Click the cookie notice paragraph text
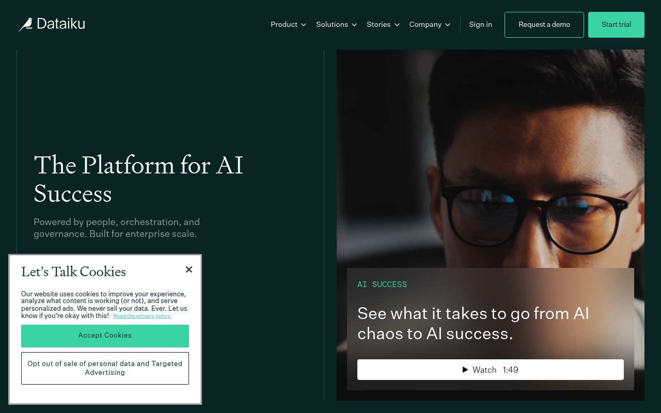Image resolution: width=661 pixels, height=413 pixels. pos(104,305)
